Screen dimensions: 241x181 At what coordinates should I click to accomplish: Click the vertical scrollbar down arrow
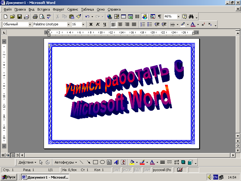click(238, 136)
